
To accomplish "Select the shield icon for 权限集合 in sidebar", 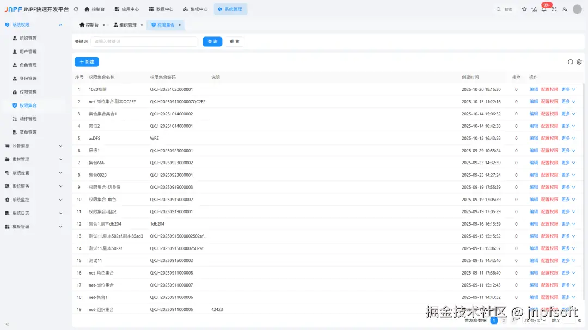I will pos(15,105).
